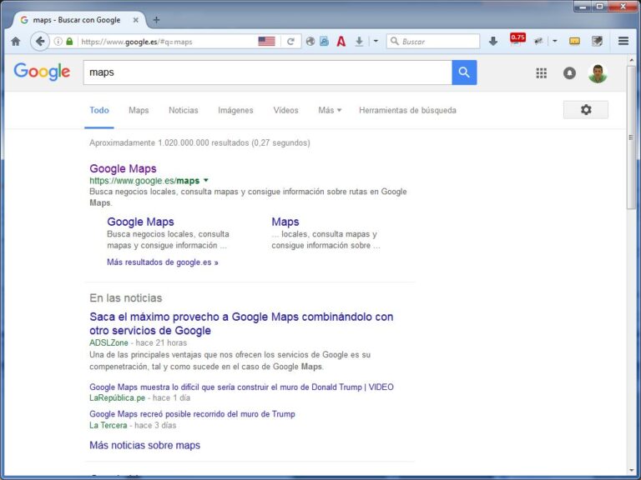
Task: Open 'Google Maps recreó posible recorrido' article
Action: click(192, 414)
